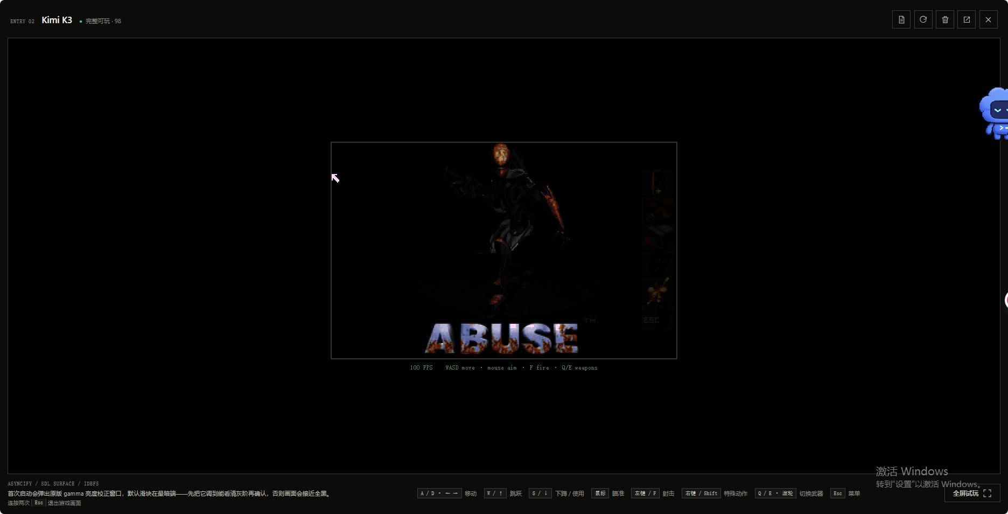
Task: Click the Esc key hint beside 菜单
Action: point(837,494)
